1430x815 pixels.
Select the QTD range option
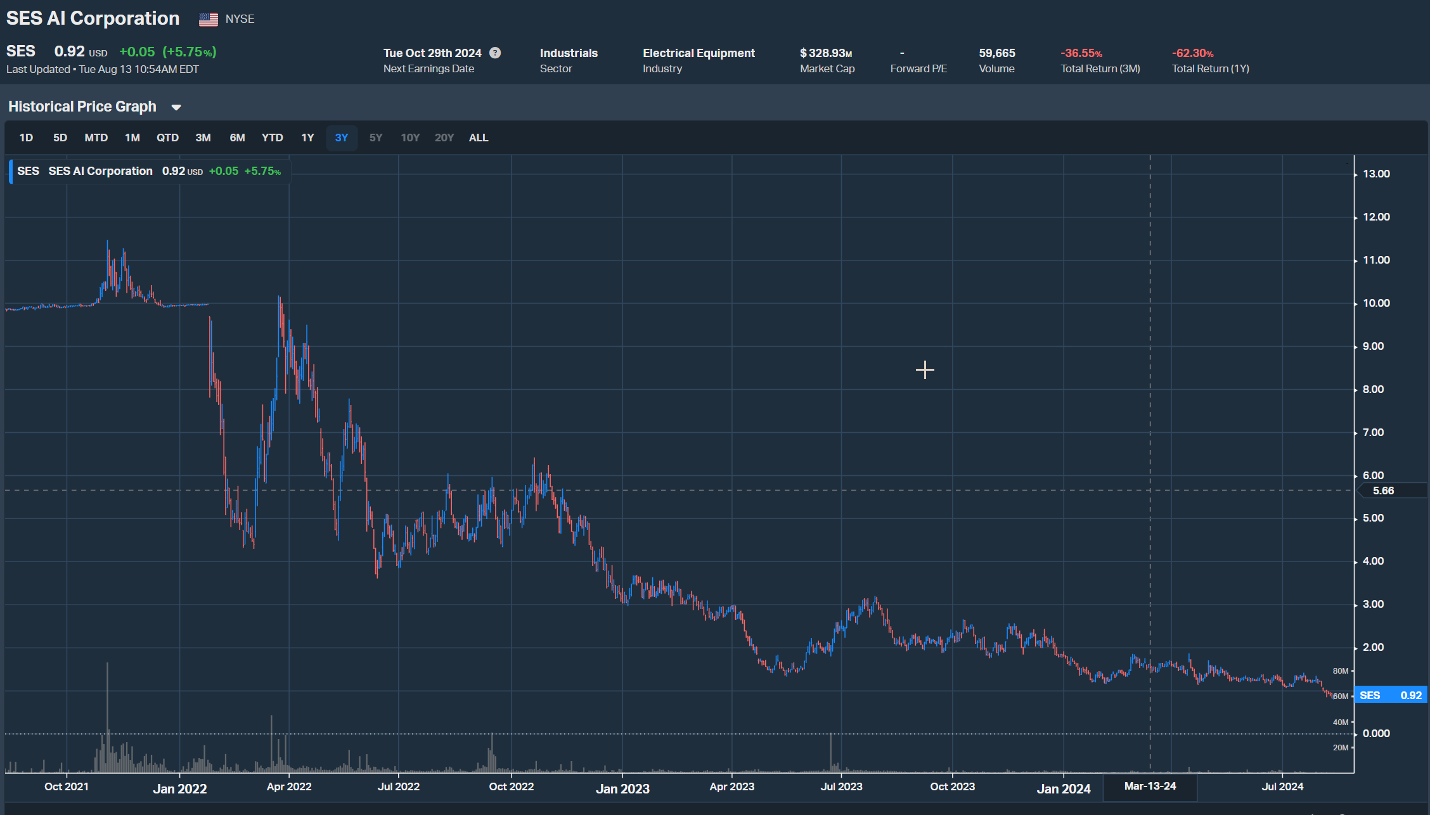167,138
